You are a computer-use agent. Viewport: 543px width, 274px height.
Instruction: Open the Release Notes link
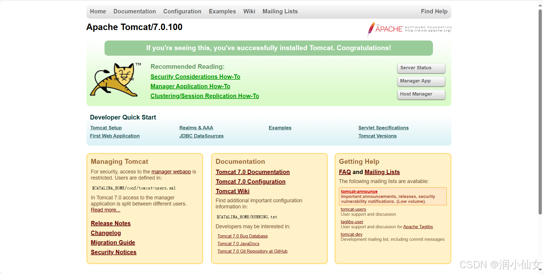point(111,223)
